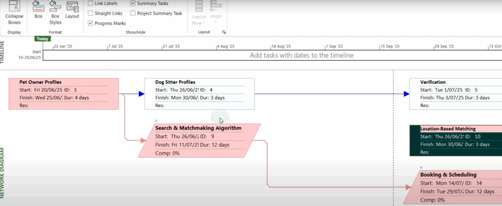Toggle the Summary Tasks checkbox
The width and height of the screenshot is (502, 206).
(x=133, y=3)
